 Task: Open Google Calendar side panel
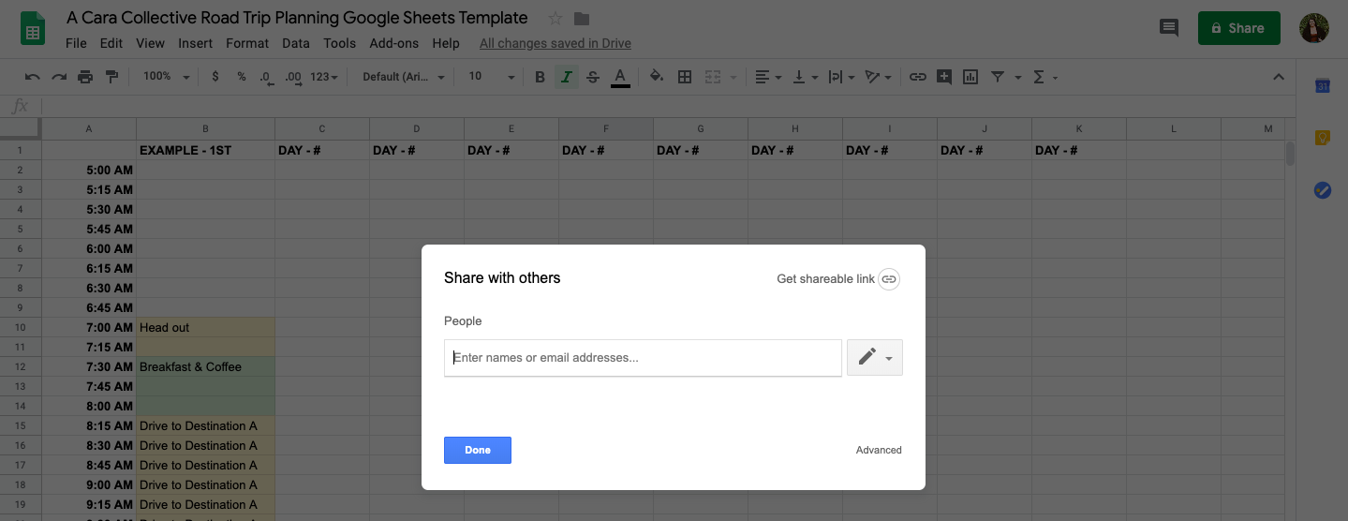pos(1323,86)
